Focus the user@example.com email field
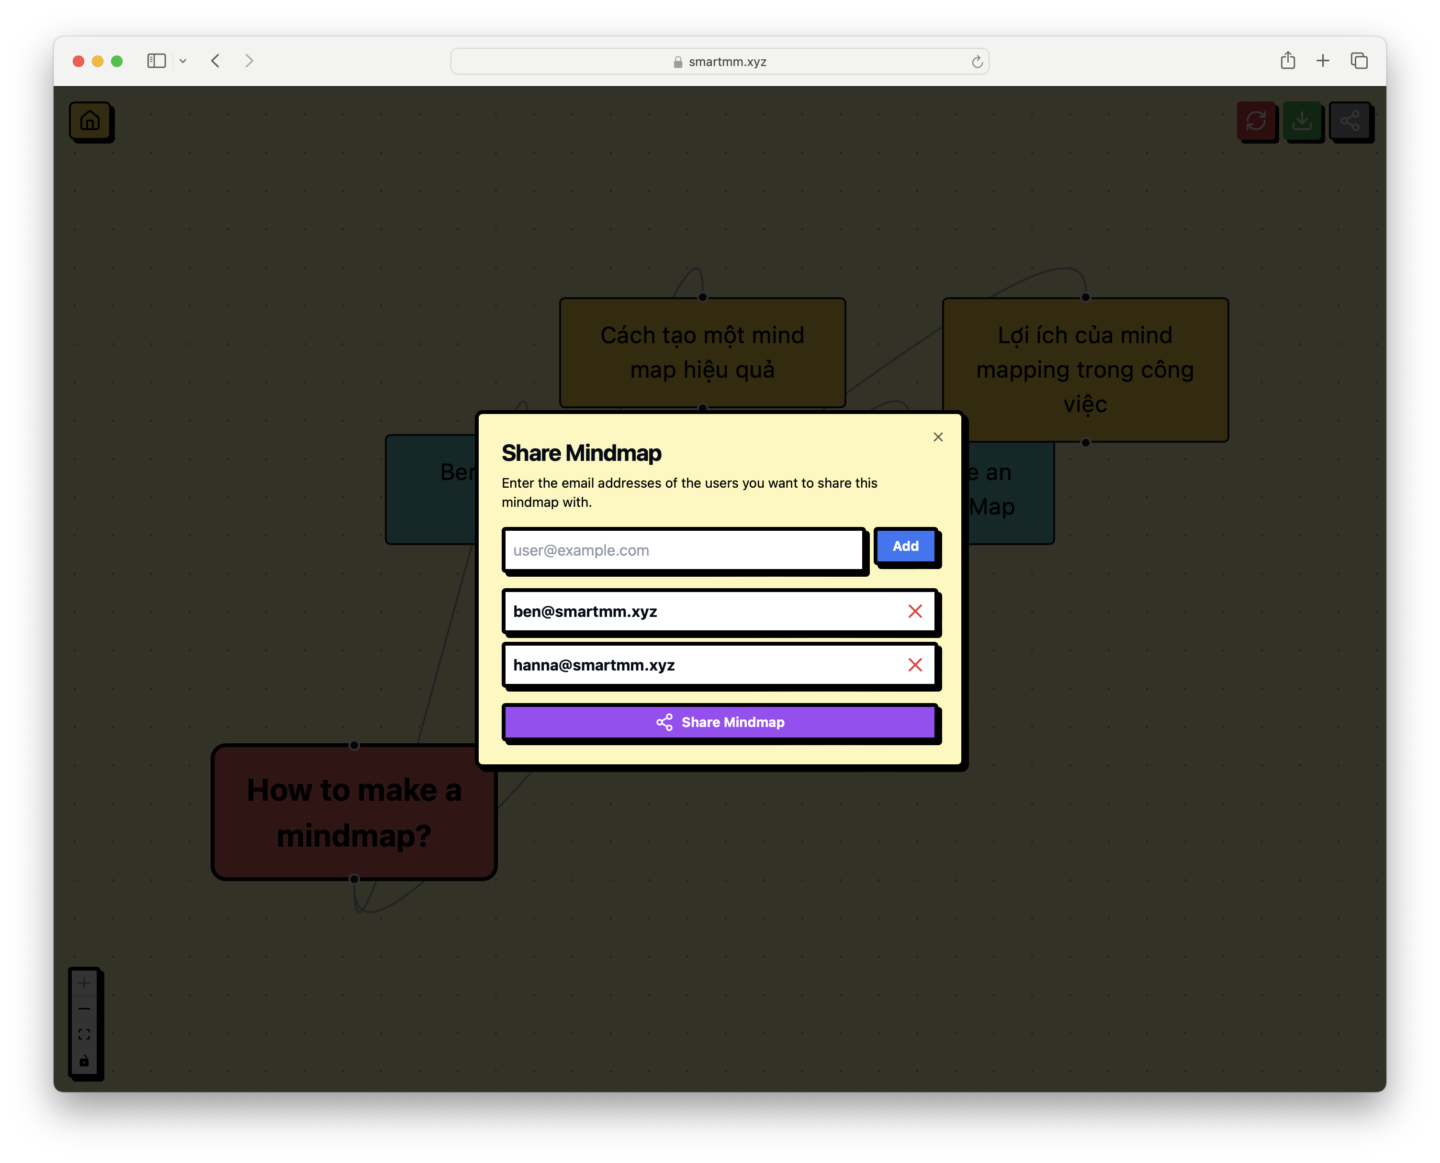 tap(683, 550)
